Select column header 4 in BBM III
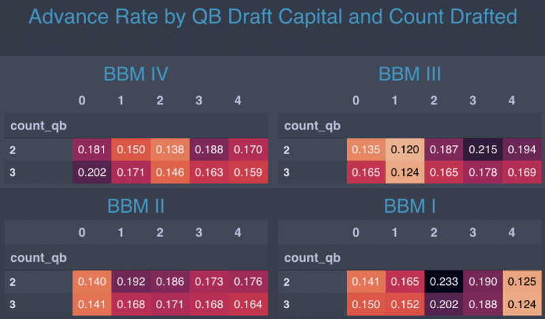 point(512,101)
